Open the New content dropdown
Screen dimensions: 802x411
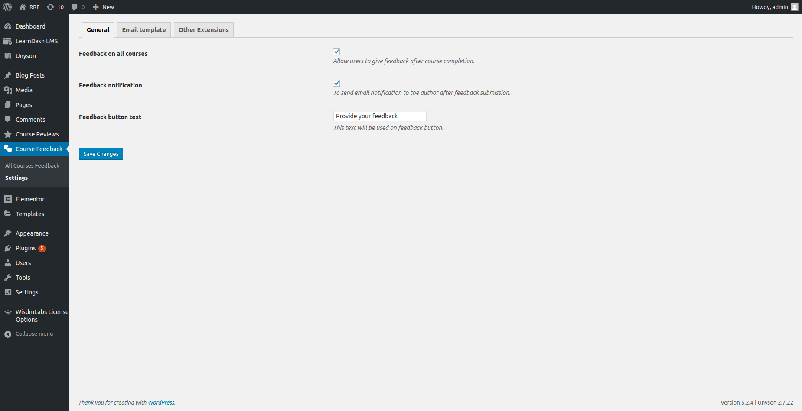click(104, 7)
